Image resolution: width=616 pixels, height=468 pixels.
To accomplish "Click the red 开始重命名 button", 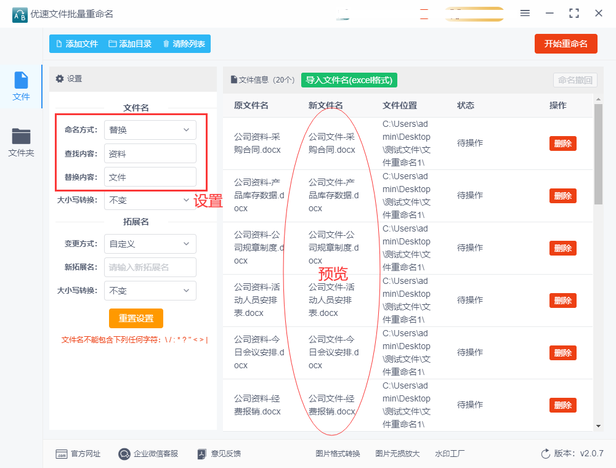I will click(x=565, y=44).
